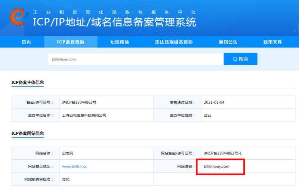299x187 pixels.
Task: Click the ICP备案主体信息 section heading
Action: tap(28, 82)
